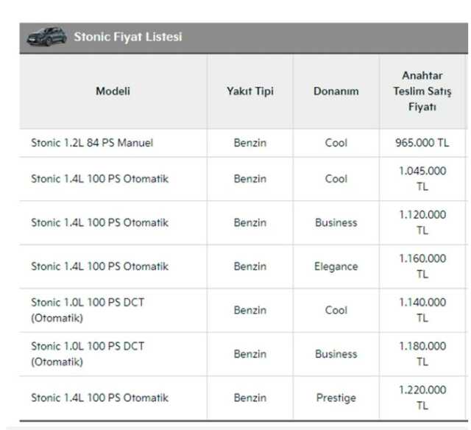Screen dimensions: 471x430
Task: Click the 1.220.000 TL price cell
Action: pyautogui.click(x=422, y=398)
